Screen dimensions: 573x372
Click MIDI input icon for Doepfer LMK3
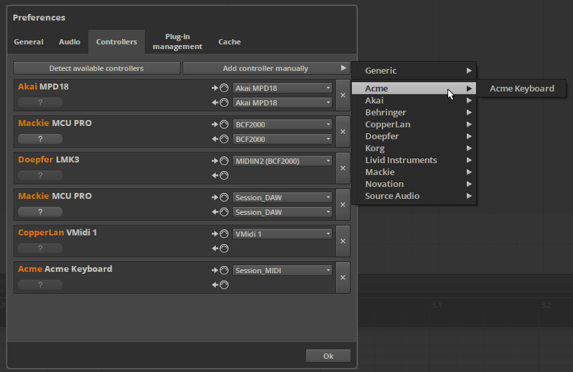220,161
